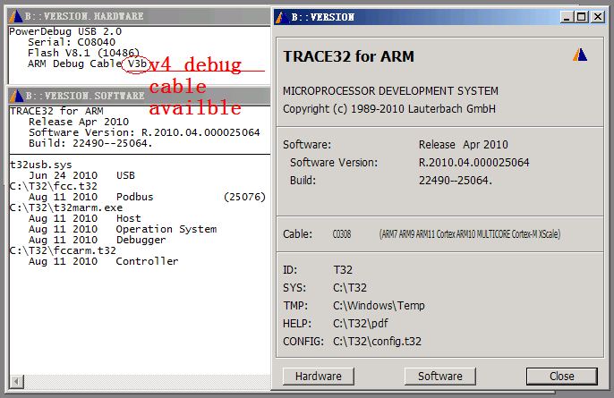Click 'Release Apr 2010' value in VERSION dialog
The image size is (614, 398).
(x=464, y=145)
